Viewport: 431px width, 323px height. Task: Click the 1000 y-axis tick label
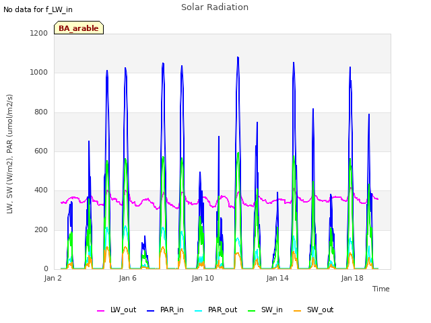point(39,73)
